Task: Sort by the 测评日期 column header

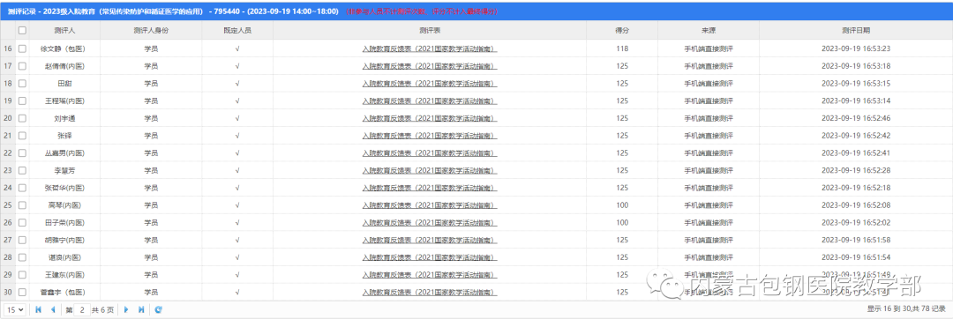Action: [856, 30]
